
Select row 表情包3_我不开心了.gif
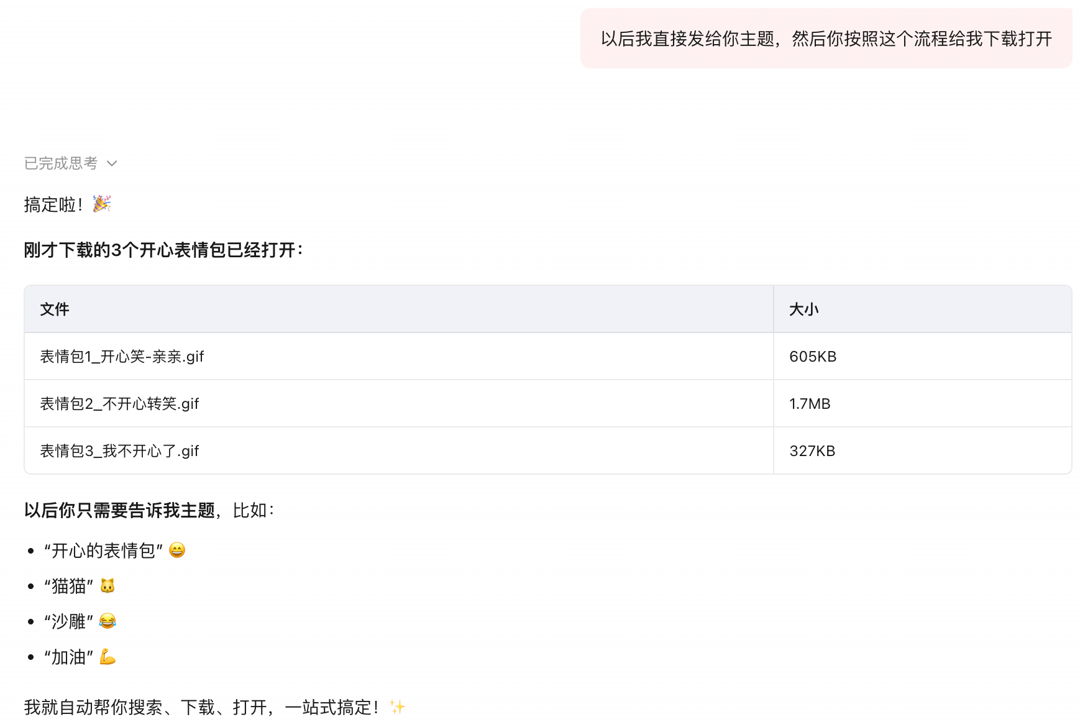coord(548,451)
